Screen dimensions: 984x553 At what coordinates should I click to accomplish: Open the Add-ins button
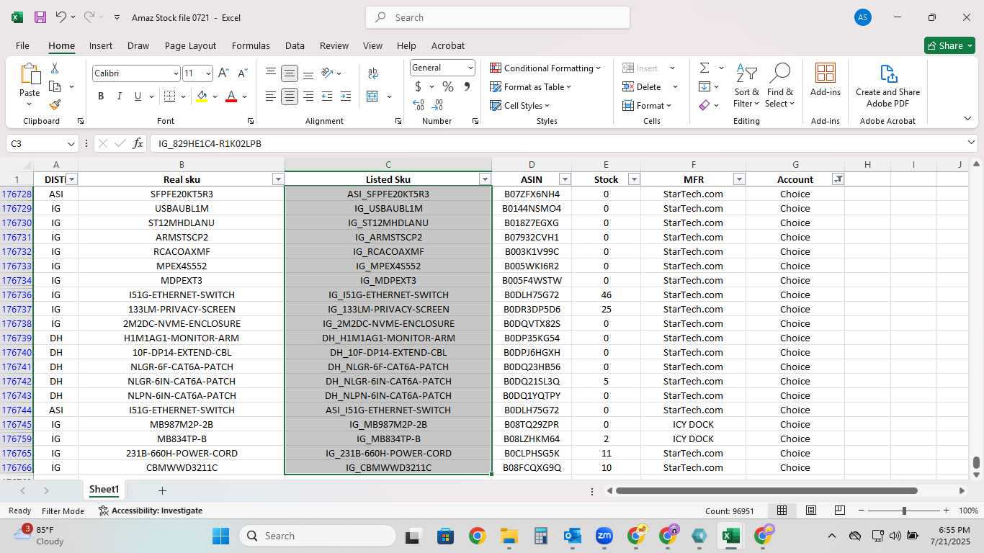[x=826, y=79]
